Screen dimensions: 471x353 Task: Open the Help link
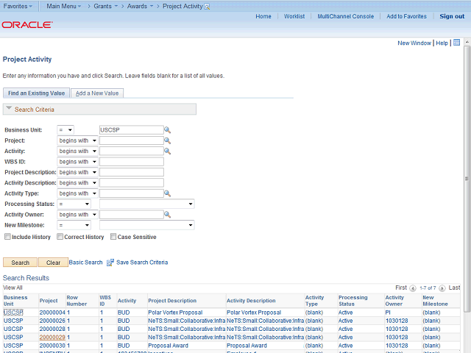(x=442, y=43)
